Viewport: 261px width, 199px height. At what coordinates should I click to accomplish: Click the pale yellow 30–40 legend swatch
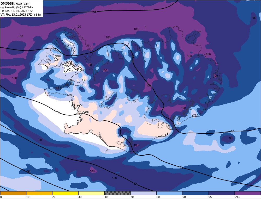pos(91,193)
